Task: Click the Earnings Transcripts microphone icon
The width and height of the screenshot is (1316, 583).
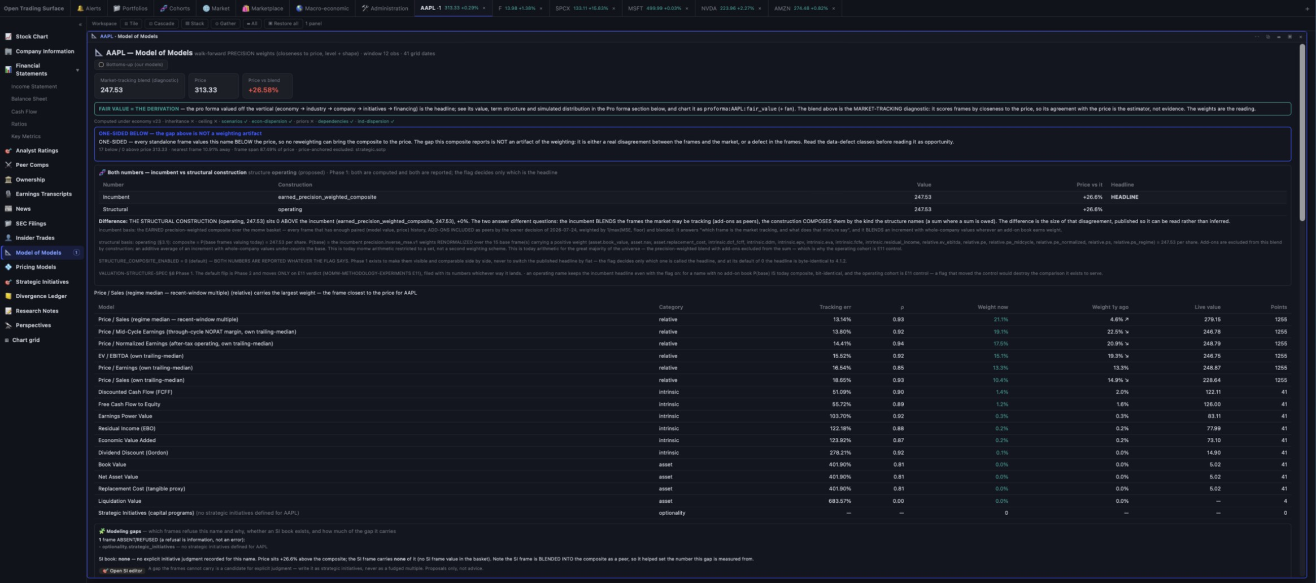Action: click(8, 194)
